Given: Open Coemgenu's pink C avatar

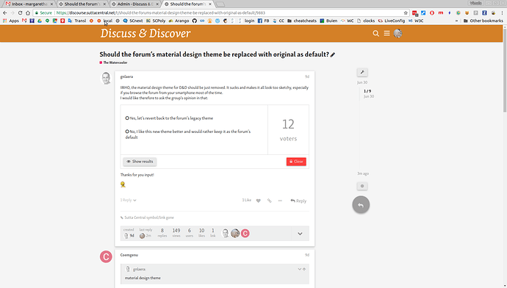Looking at the screenshot, I should pyautogui.click(x=106, y=256).
